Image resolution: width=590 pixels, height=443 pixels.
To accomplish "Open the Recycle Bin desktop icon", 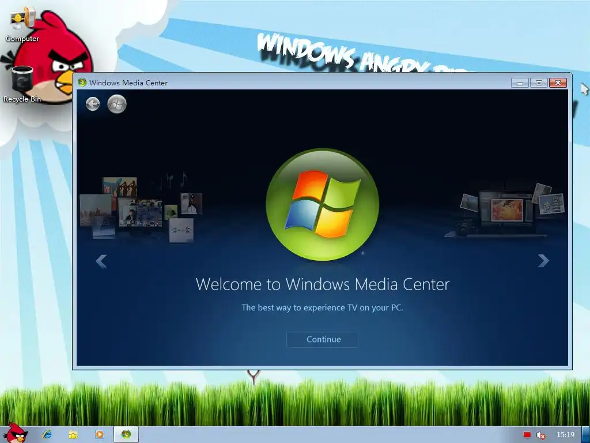I will (x=22, y=84).
